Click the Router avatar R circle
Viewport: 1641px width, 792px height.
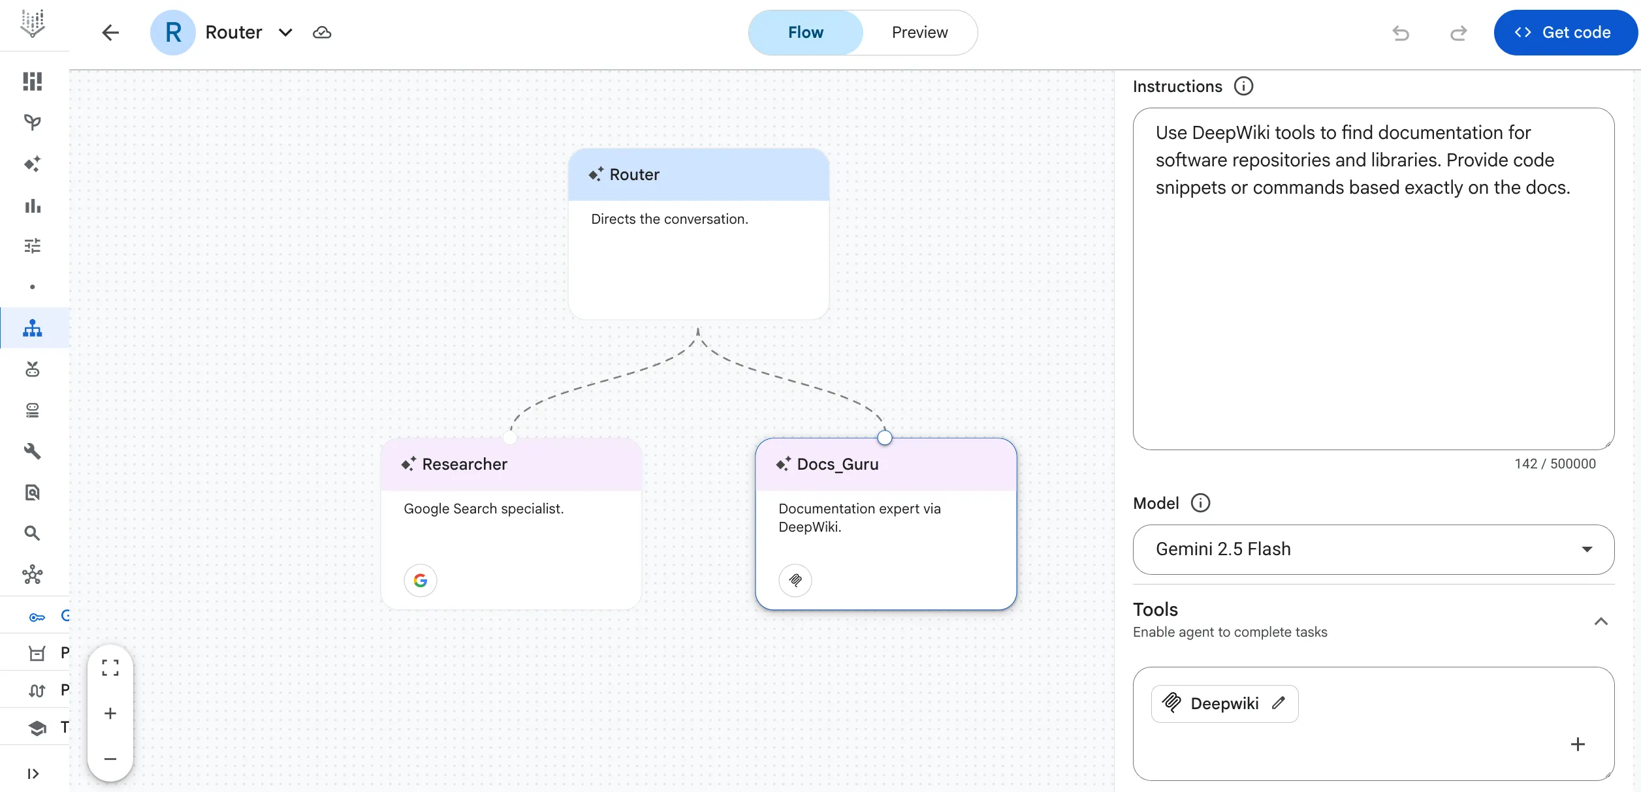click(x=173, y=33)
